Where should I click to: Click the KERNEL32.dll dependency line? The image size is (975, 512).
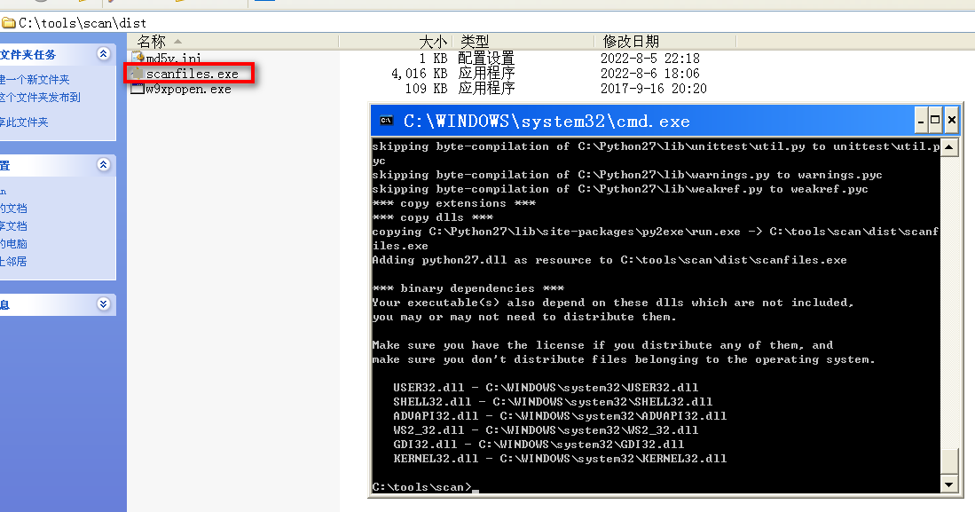(x=561, y=459)
